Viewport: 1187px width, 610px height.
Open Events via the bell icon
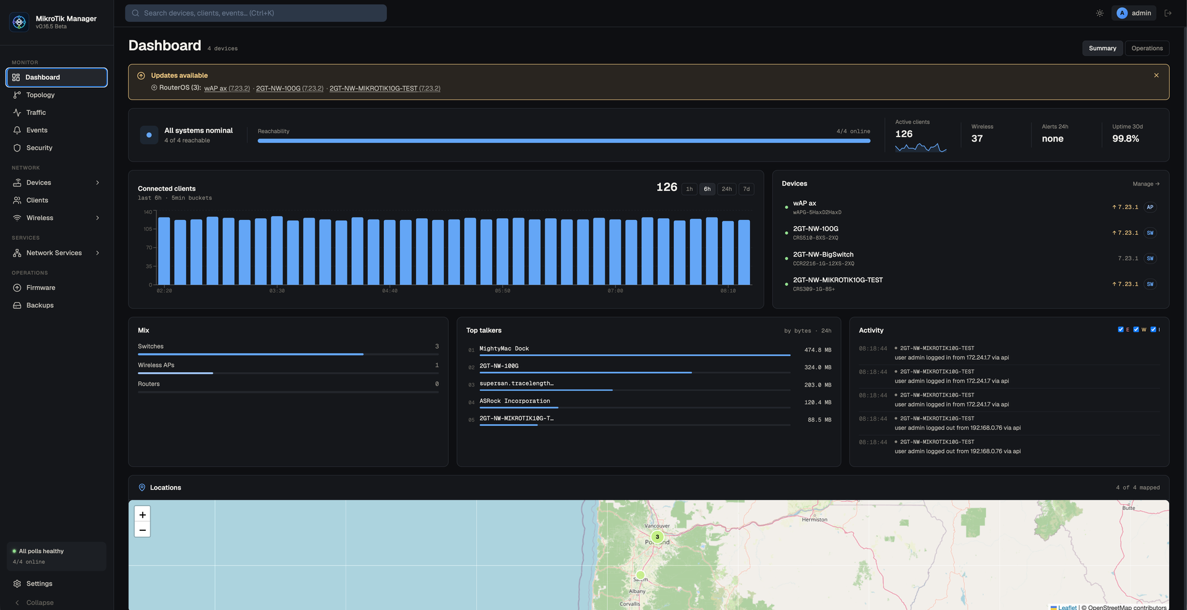17,130
